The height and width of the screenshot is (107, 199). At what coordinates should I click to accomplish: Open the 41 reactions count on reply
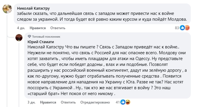pyautogui.click(x=118, y=102)
